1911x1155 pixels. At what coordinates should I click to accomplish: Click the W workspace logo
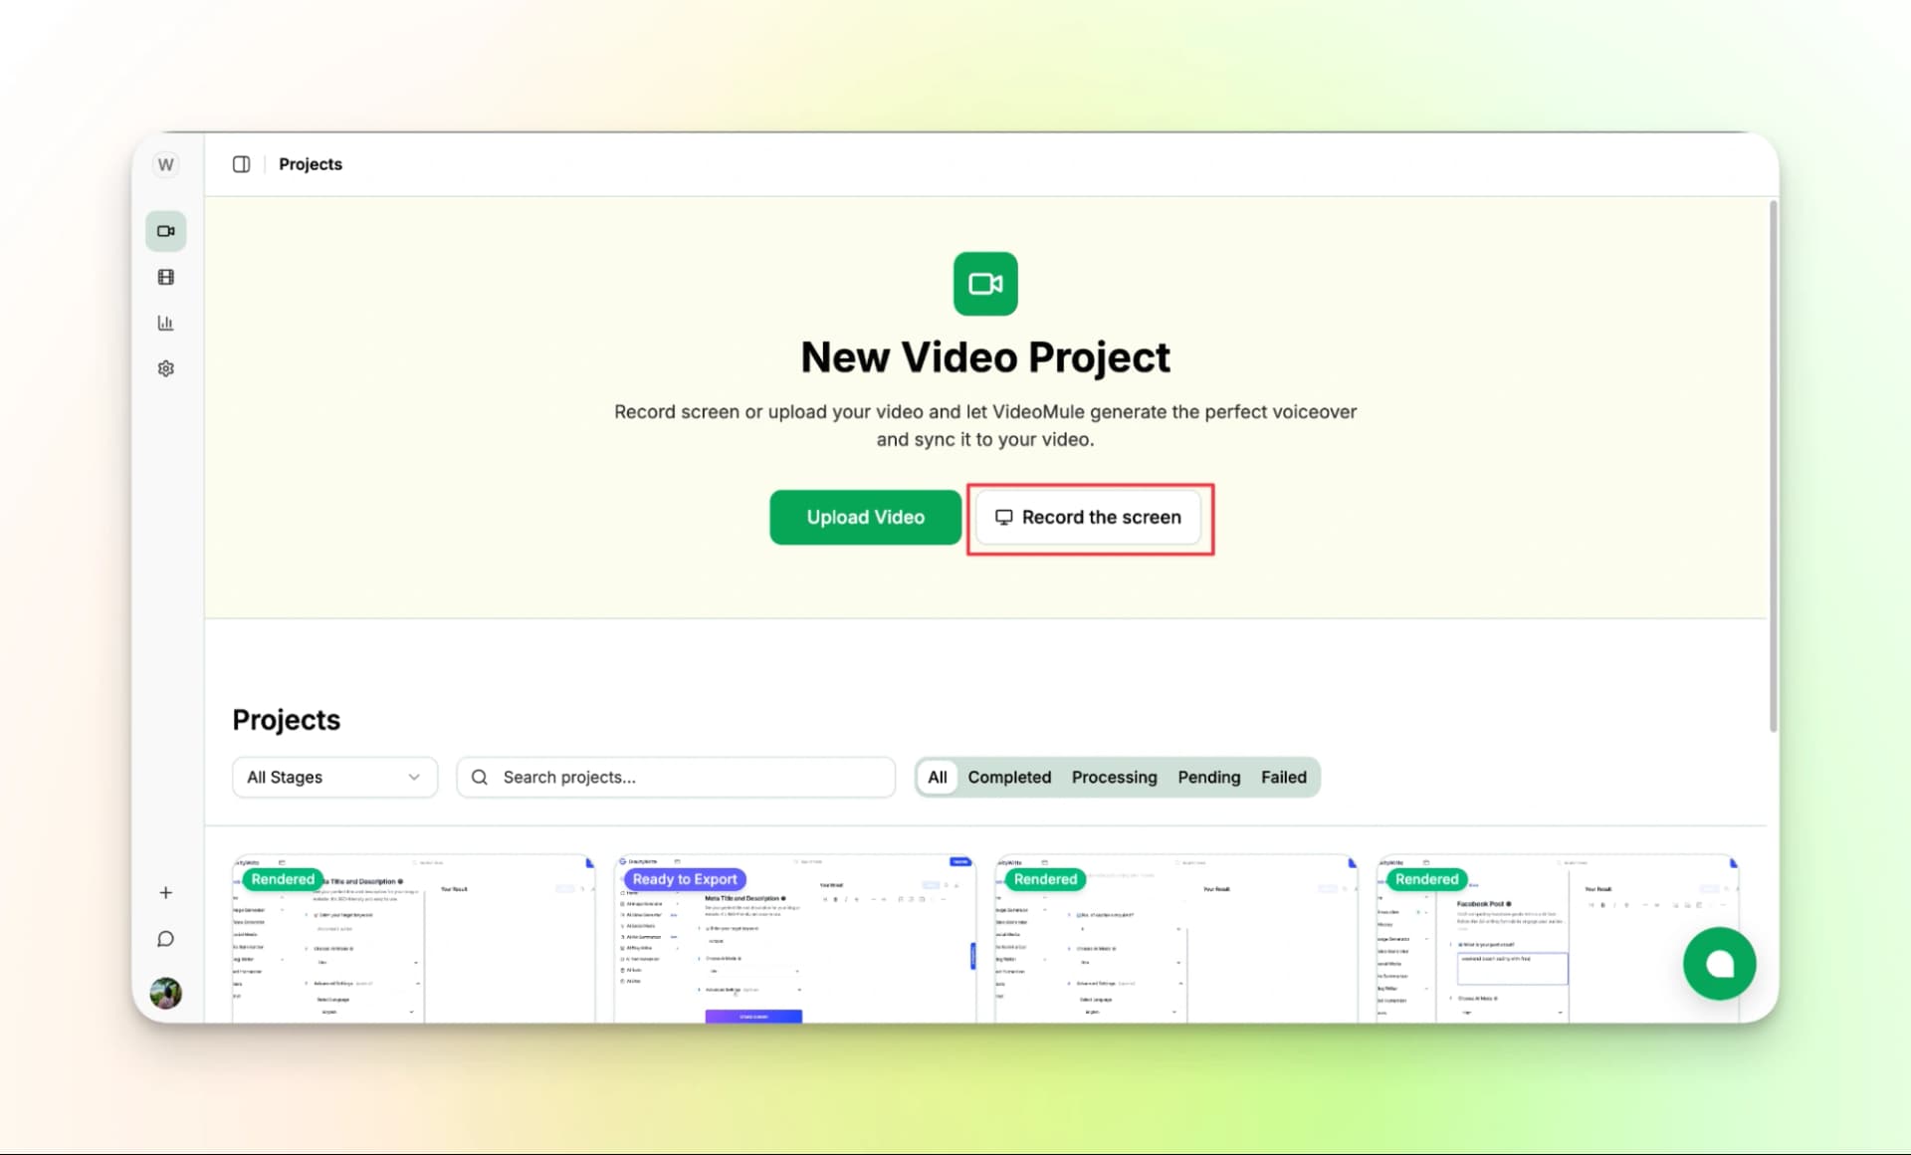(165, 163)
